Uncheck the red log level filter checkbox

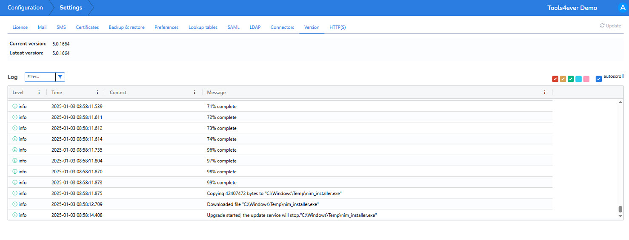click(555, 79)
